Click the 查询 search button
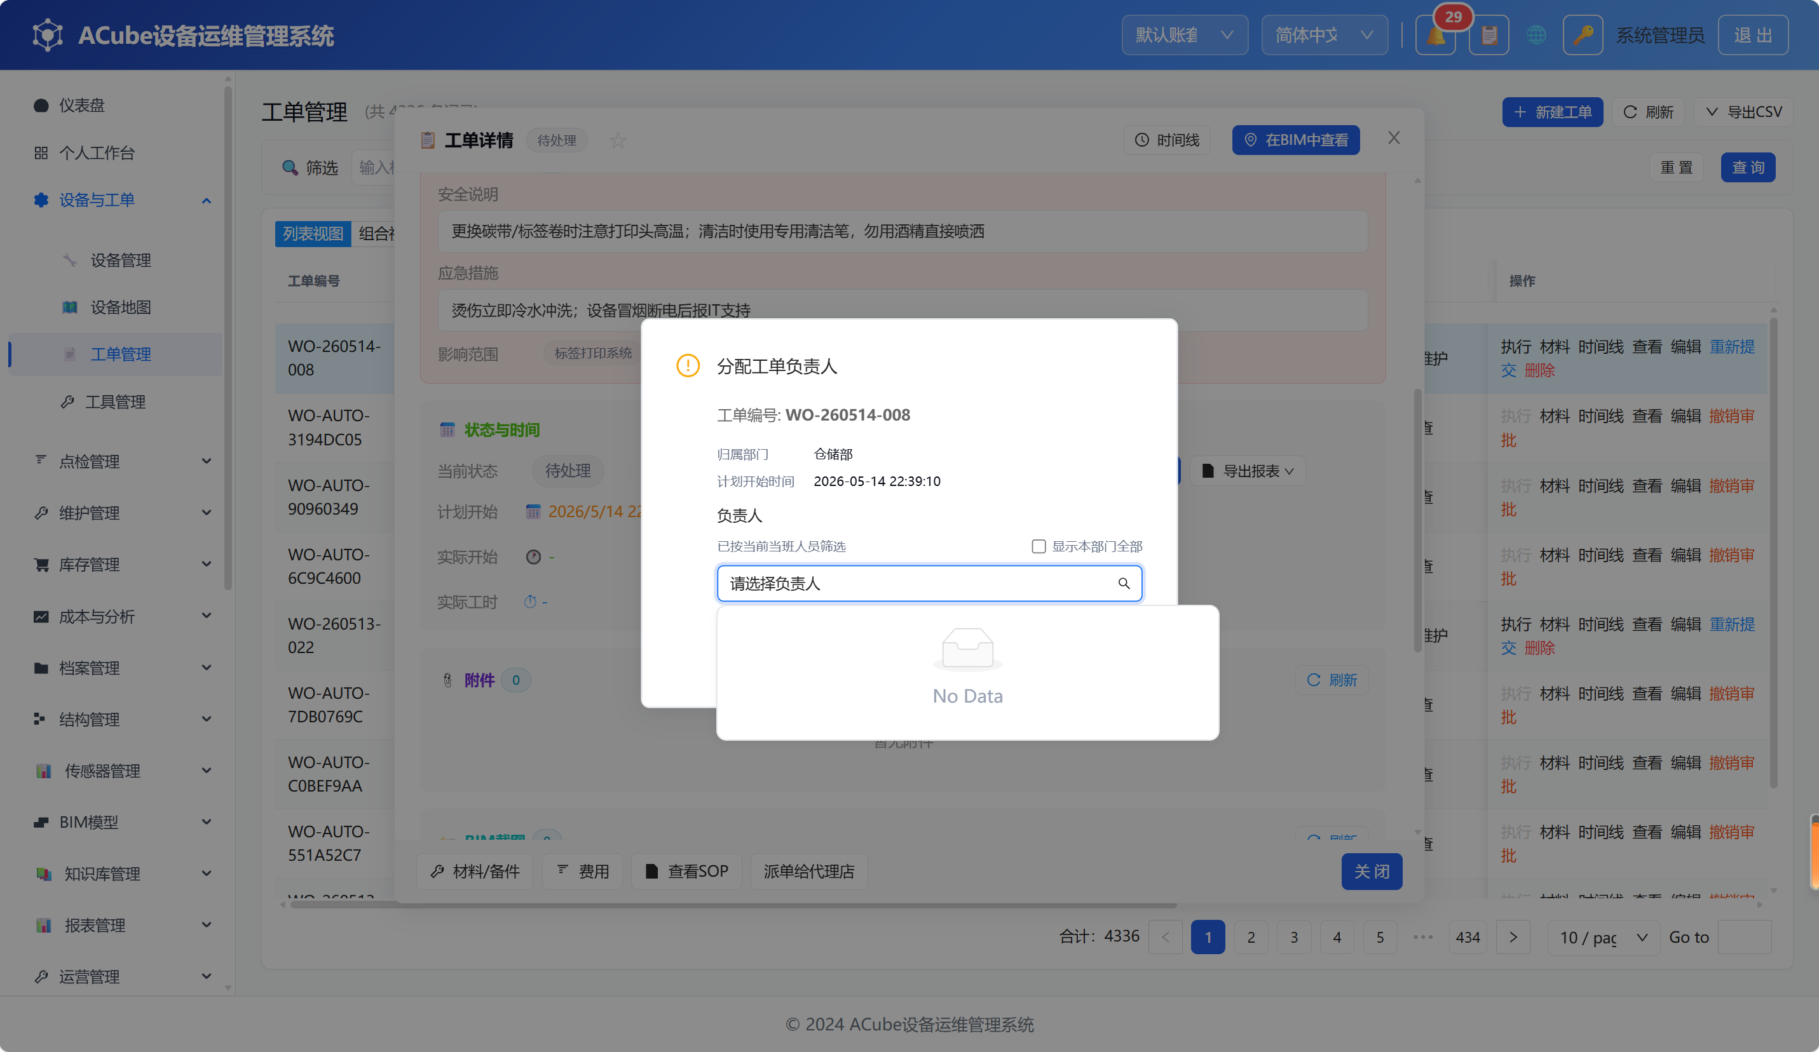The image size is (1819, 1052). tap(1748, 168)
